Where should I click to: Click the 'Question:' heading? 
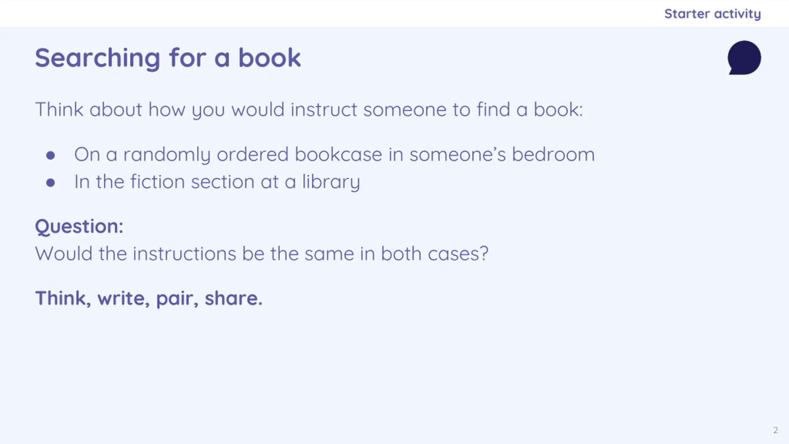[79, 227]
